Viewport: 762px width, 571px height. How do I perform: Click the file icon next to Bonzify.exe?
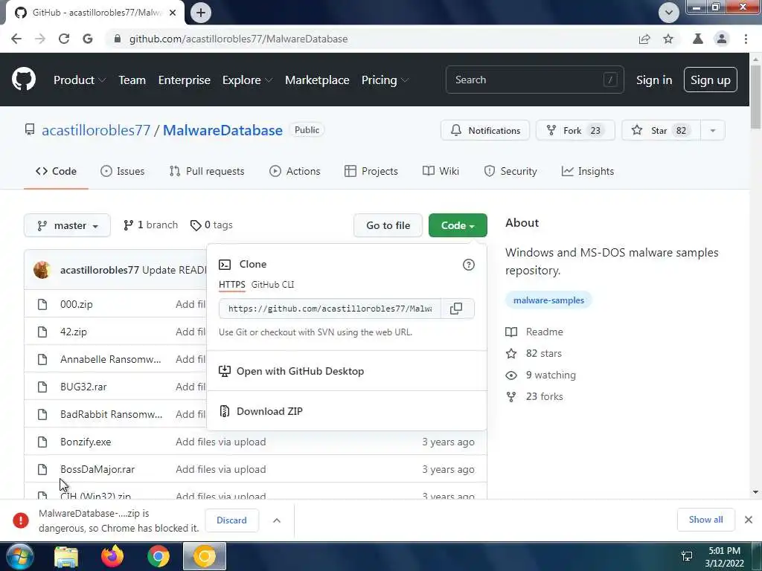coord(42,442)
